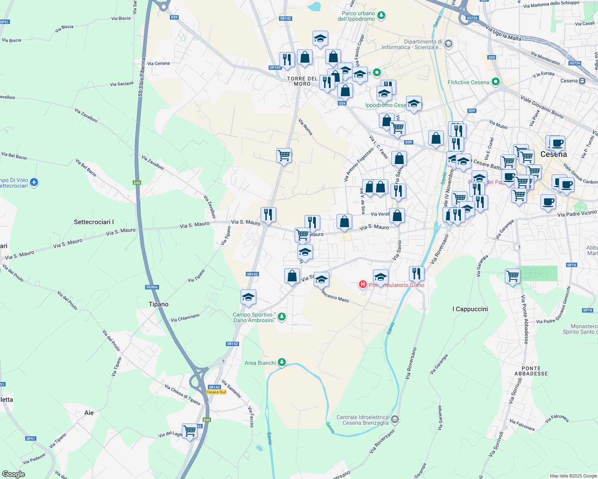Click the Campo Di Volo airport icon
Screen dimensions: 598x479
34,182
